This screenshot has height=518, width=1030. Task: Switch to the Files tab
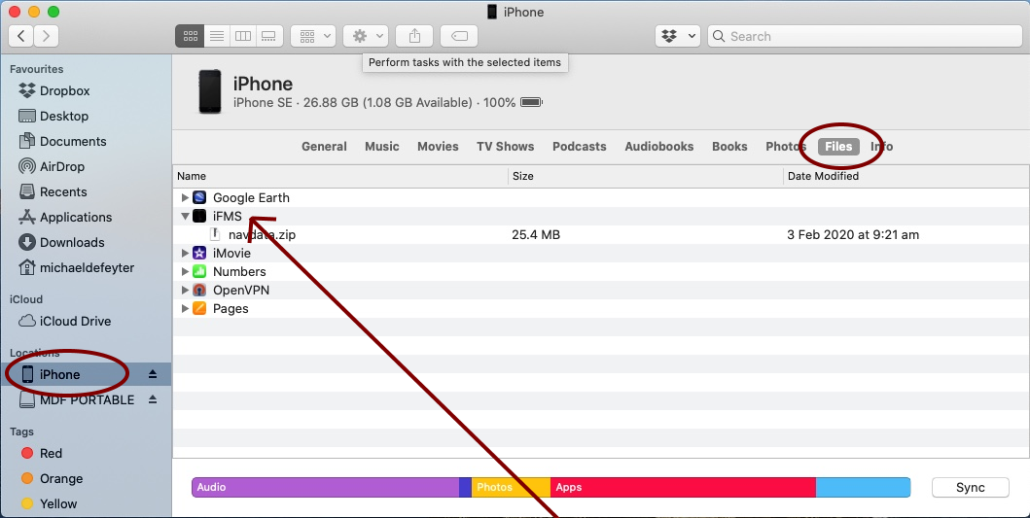pos(838,147)
